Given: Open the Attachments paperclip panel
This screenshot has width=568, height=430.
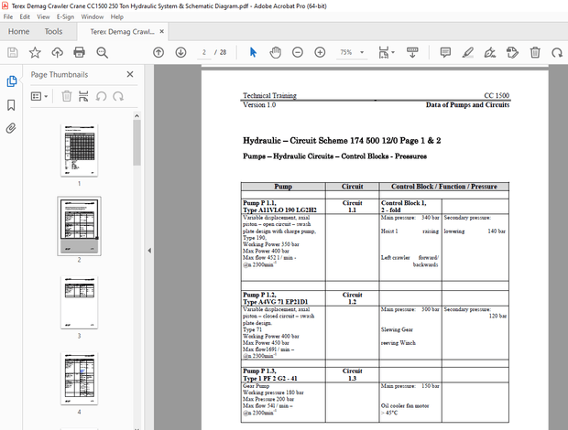Looking at the screenshot, I should 11,128.
